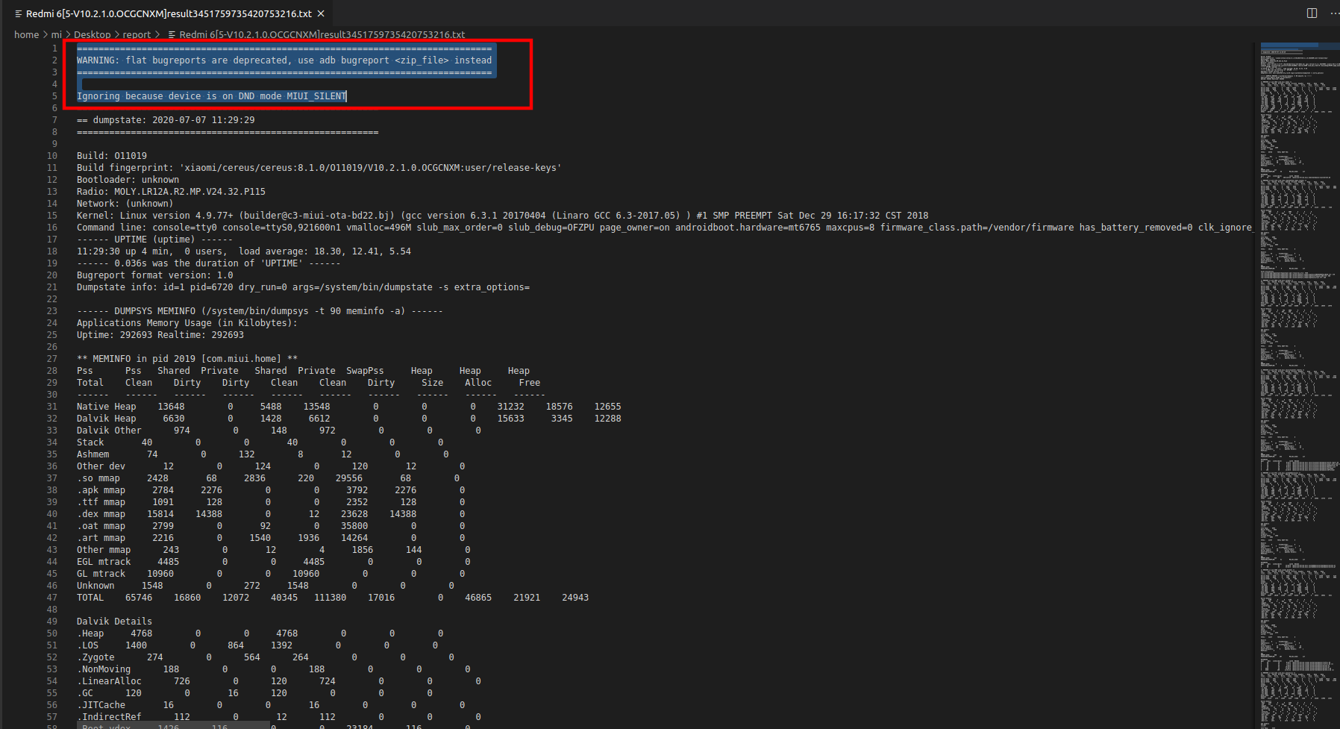Click the '.apk mmap' row
The height and width of the screenshot is (729, 1340).
coord(271,490)
